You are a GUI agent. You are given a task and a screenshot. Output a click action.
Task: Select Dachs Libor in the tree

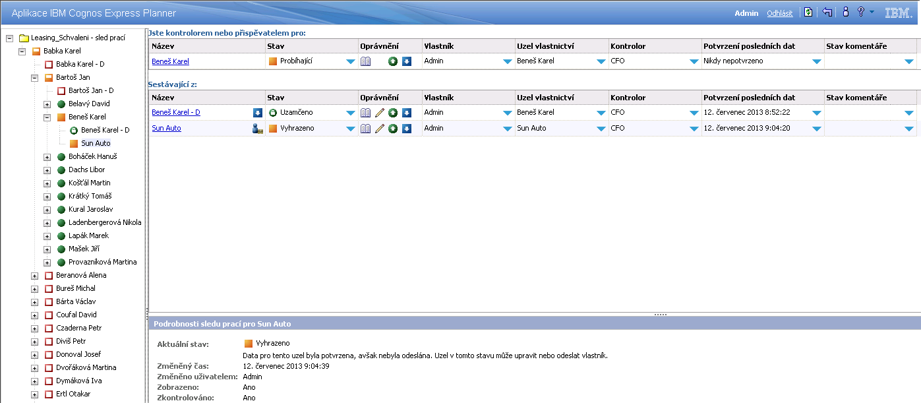pyautogui.click(x=86, y=170)
